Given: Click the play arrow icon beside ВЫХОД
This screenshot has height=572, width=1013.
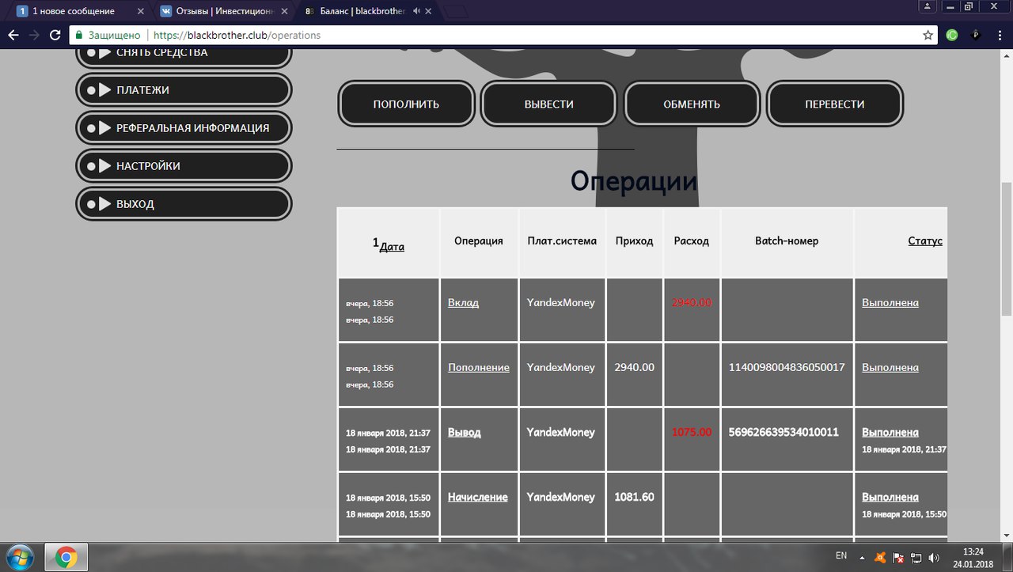Looking at the screenshot, I should pyautogui.click(x=104, y=204).
